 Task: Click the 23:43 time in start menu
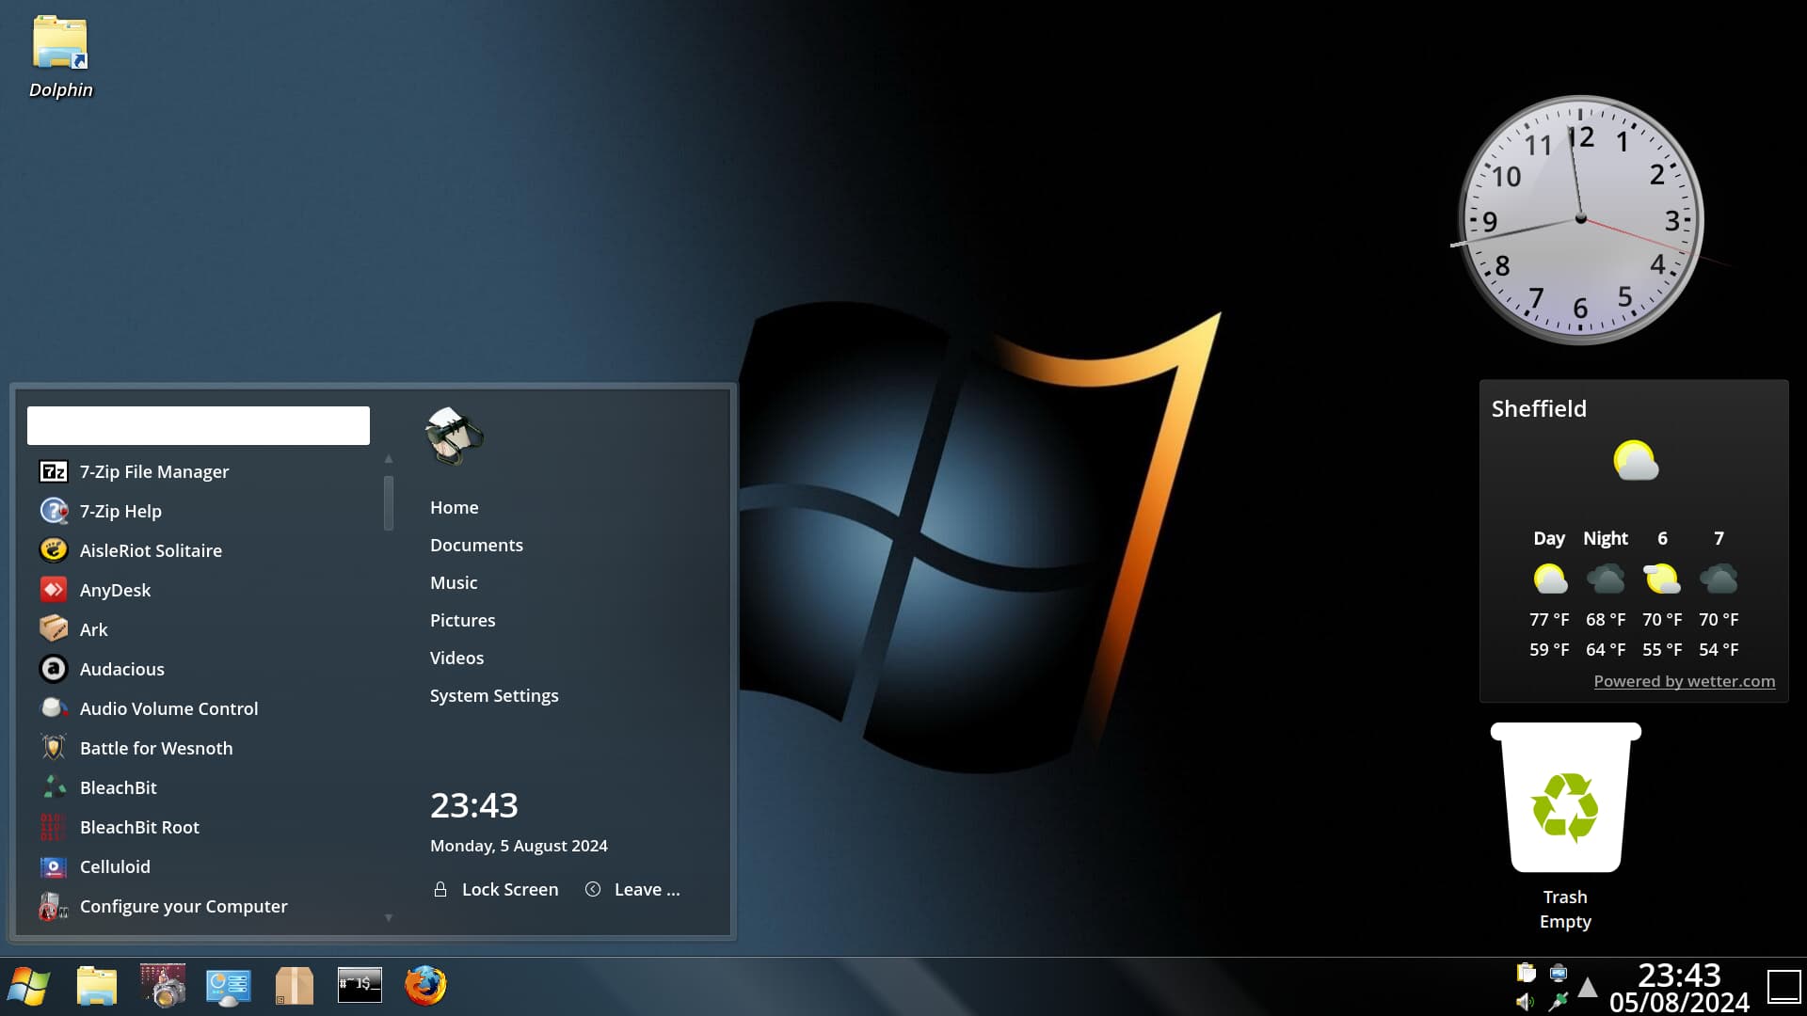pos(474,805)
